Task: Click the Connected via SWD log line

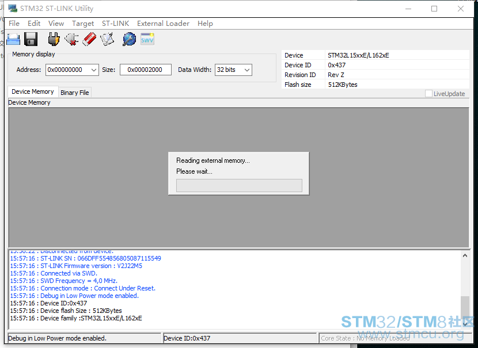Action: 54,273
